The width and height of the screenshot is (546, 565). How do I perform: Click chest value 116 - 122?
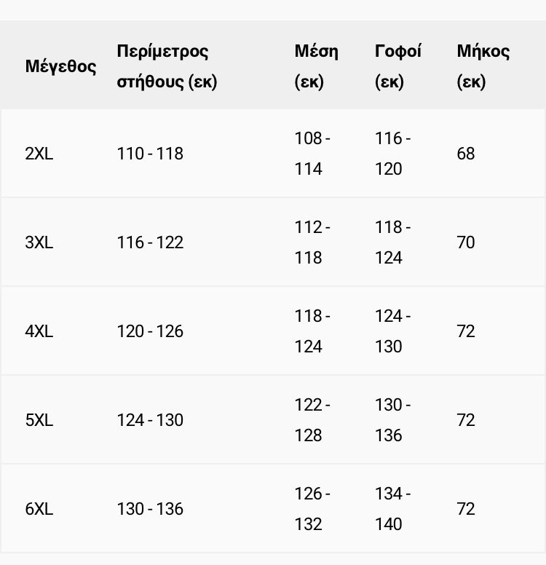tap(150, 242)
